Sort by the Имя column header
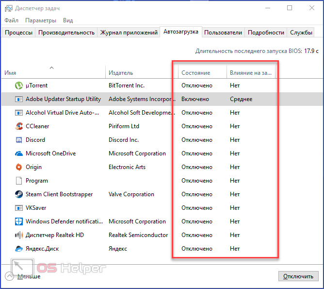Screen dimensions: 324x289 [53, 72]
